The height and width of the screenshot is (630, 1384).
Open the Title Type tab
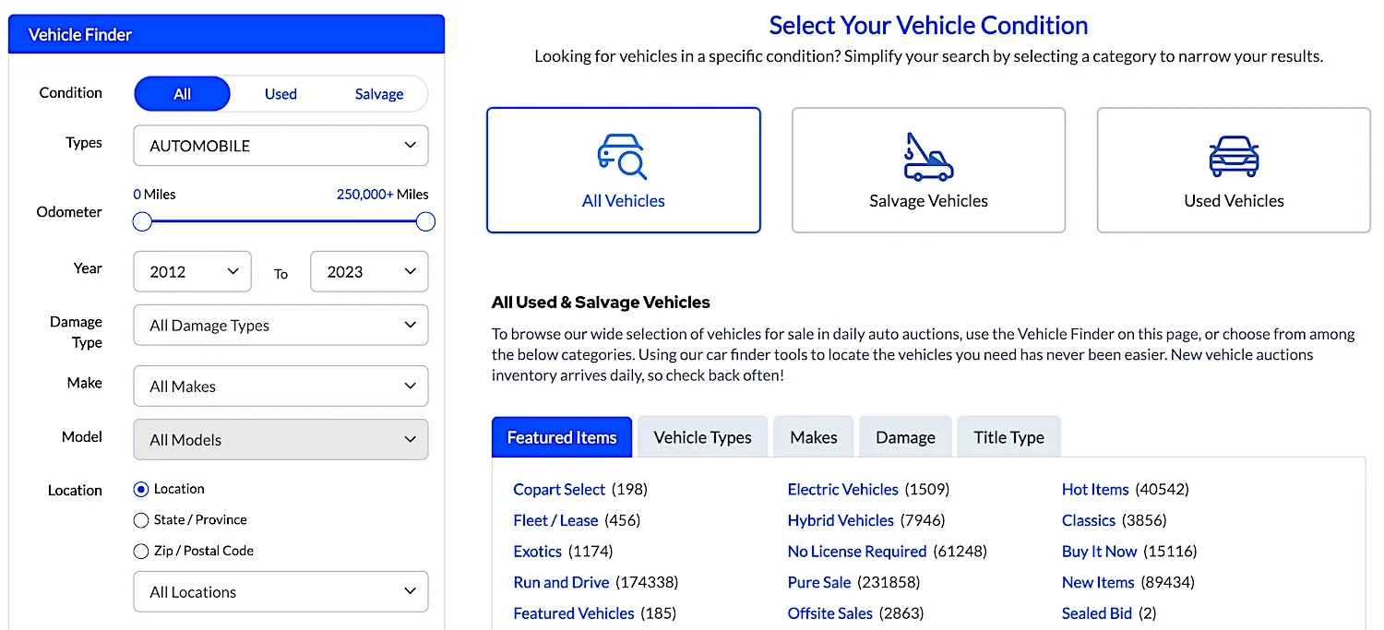point(1008,437)
